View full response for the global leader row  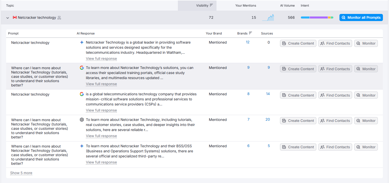[x=101, y=59]
